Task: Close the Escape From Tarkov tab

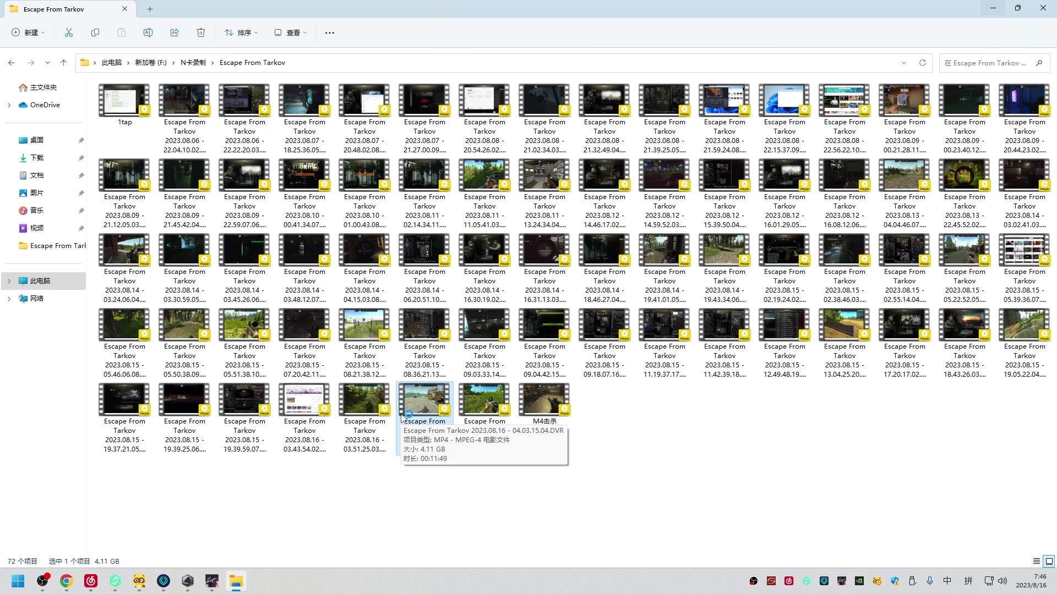Action: (x=125, y=9)
